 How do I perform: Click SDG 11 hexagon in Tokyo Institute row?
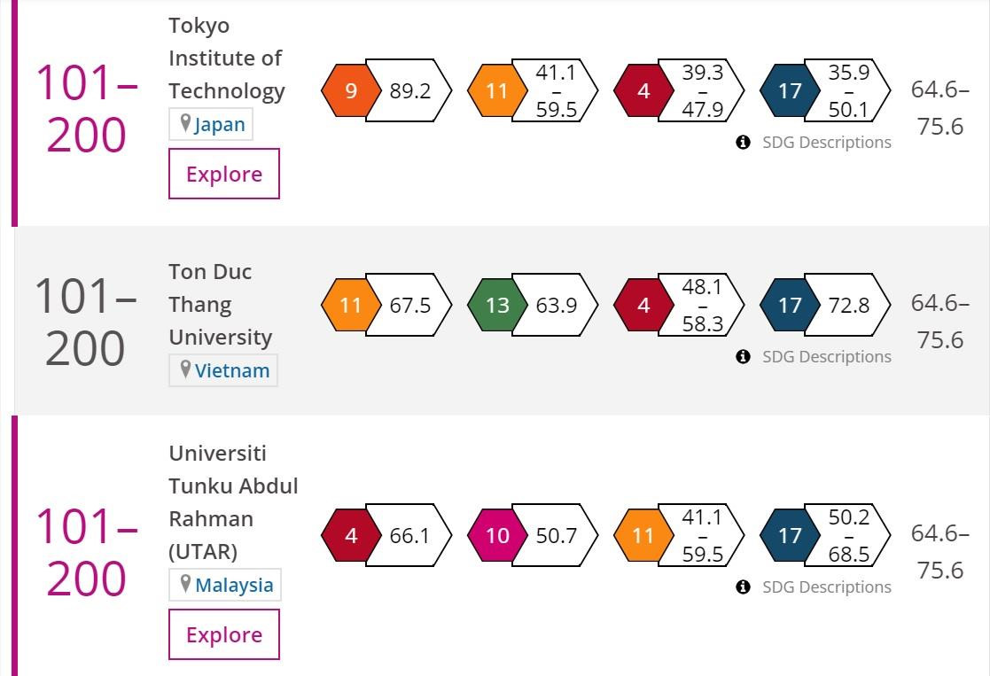(x=497, y=90)
